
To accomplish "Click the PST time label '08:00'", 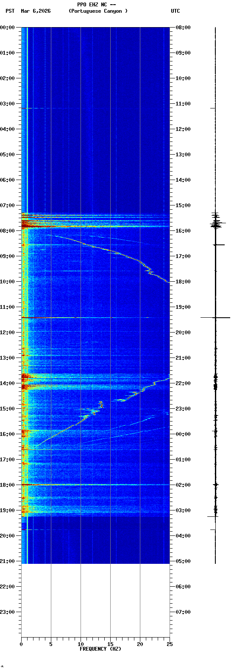I will (7, 231).
